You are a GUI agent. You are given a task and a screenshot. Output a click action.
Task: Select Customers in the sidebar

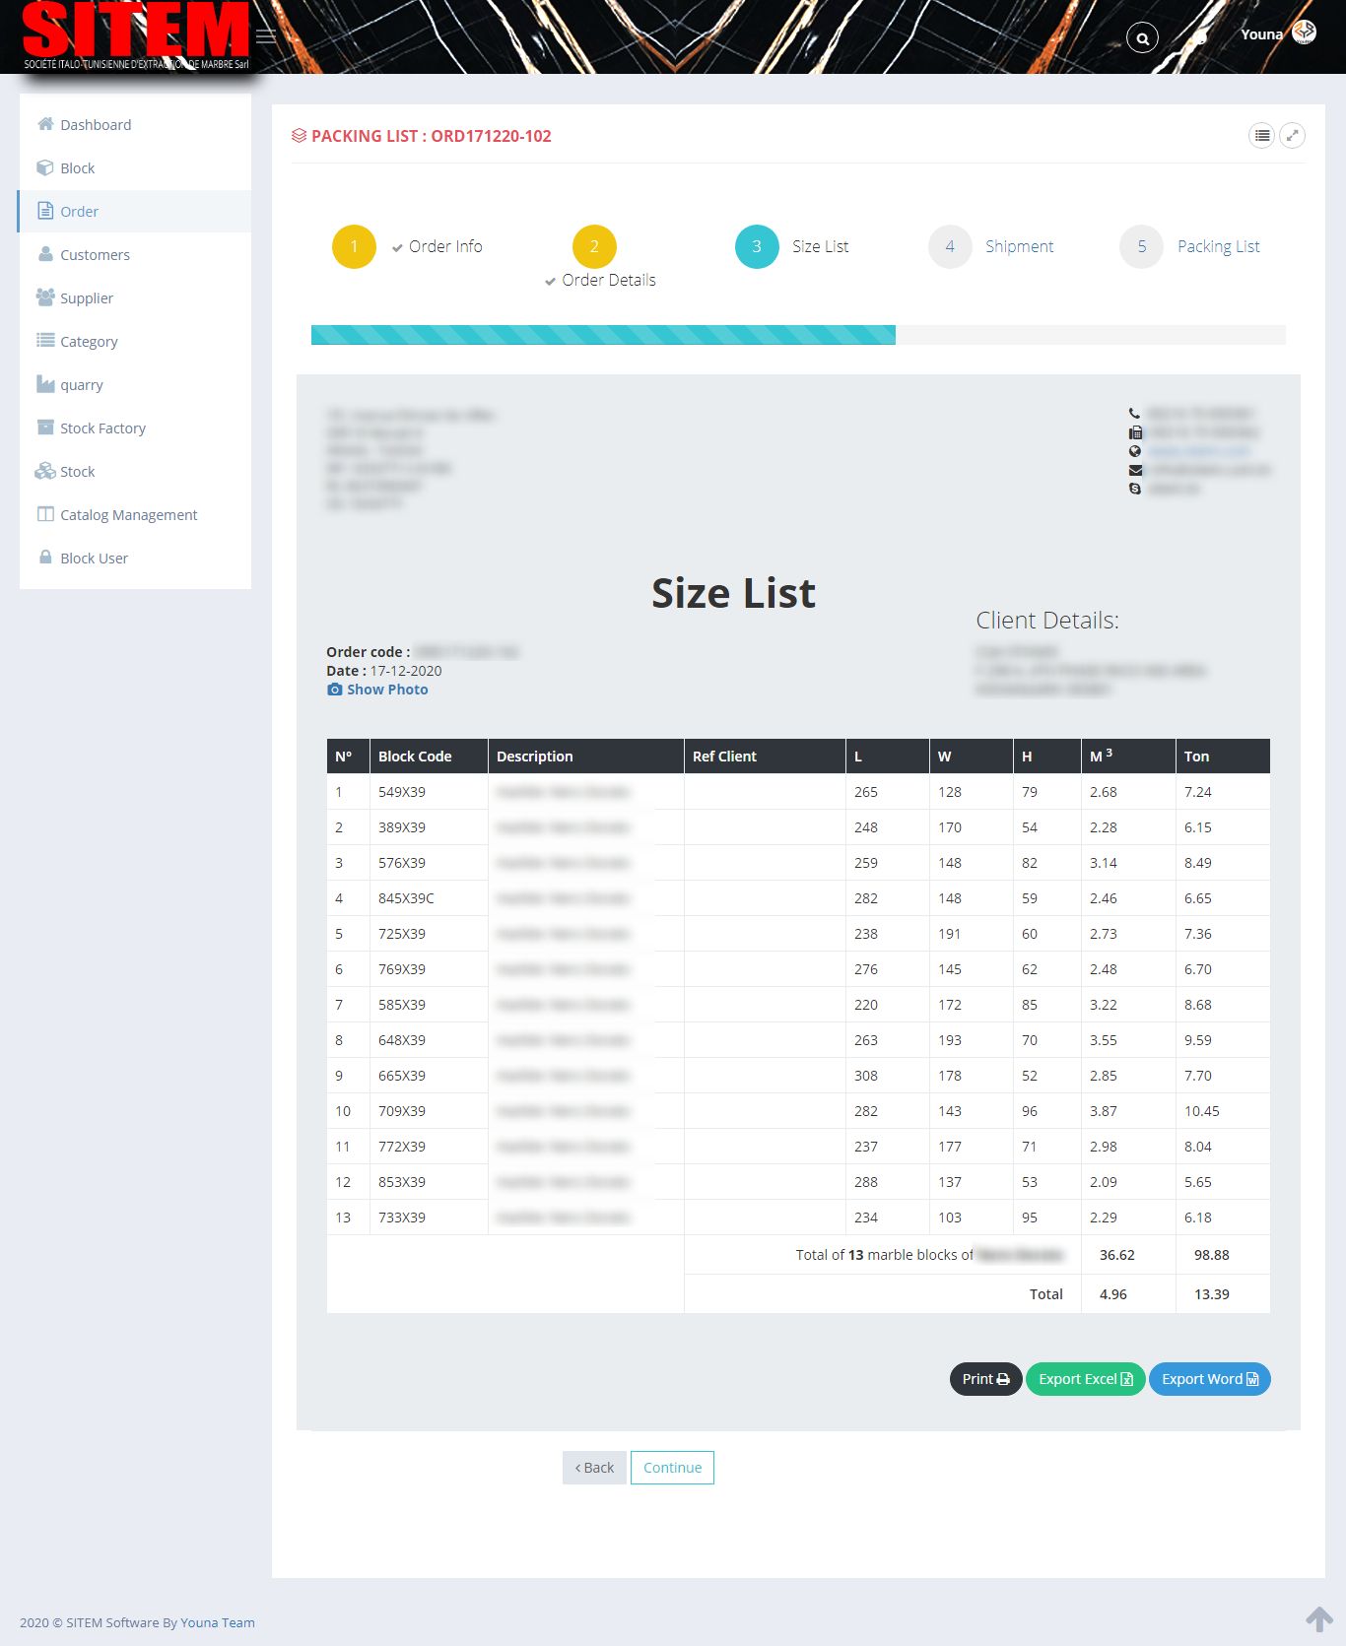[95, 255]
